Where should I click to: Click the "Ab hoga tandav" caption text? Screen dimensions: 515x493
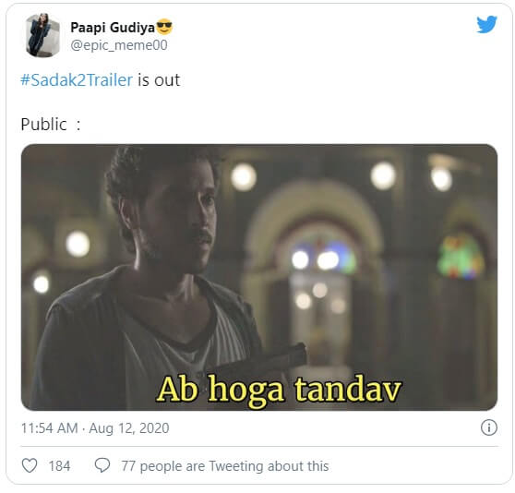(x=279, y=391)
